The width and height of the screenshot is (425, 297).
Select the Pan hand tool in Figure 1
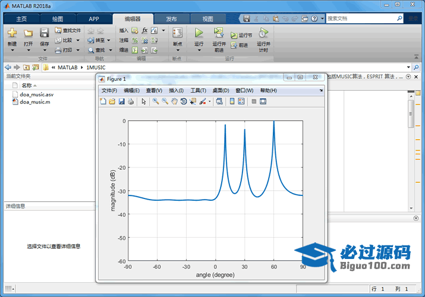[174, 101]
